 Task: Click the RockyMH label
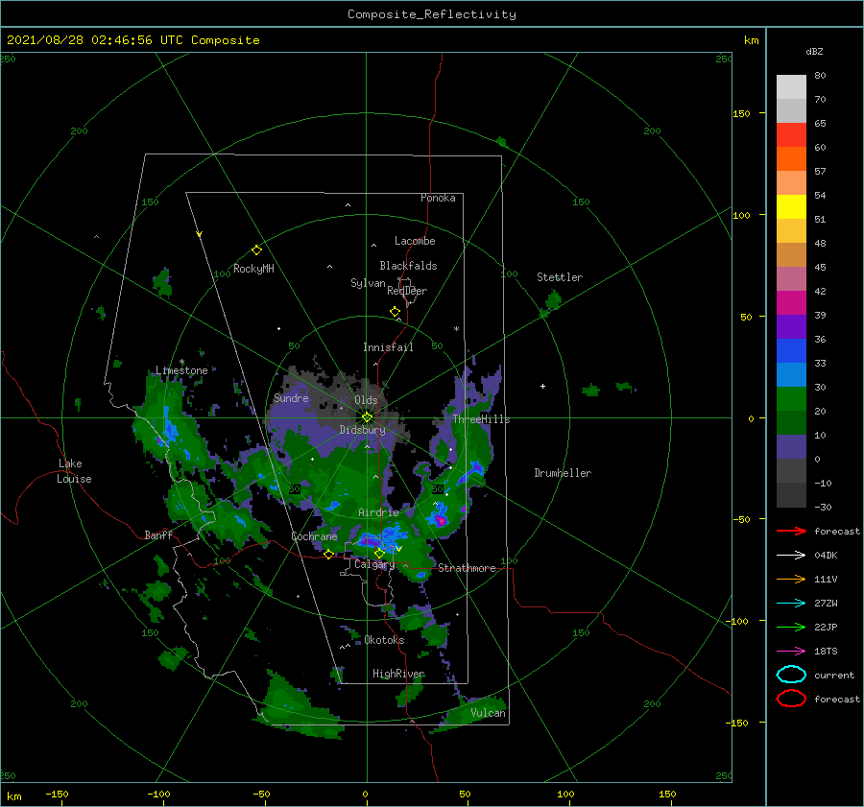(x=253, y=269)
